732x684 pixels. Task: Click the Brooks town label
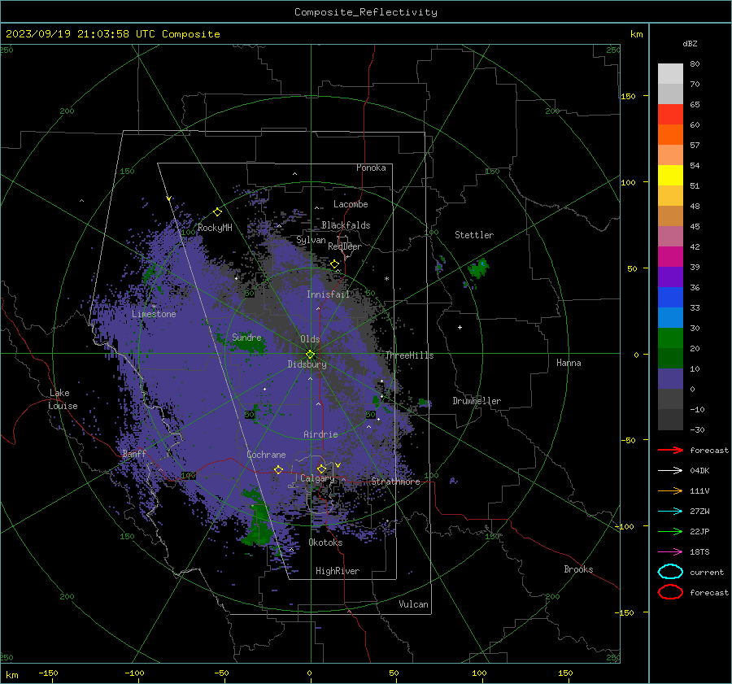pos(578,569)
